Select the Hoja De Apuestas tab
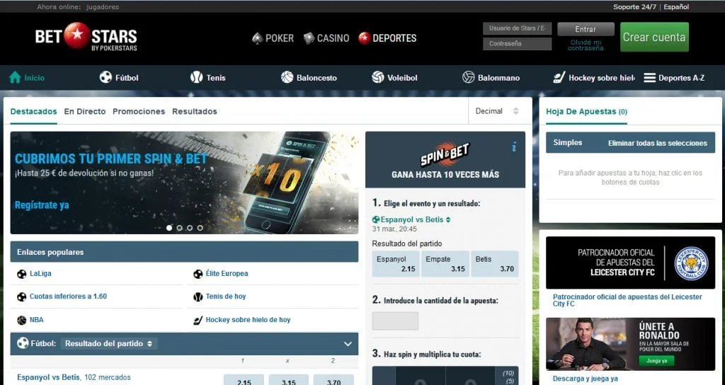The height and width of the screenshot is (385, 725). [x=586, y=111]
